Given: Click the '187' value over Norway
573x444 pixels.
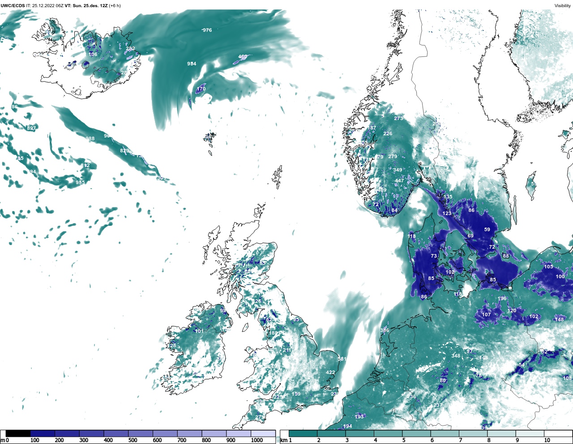Looking at the screenshot, I should pyautogui.click(x=372, y=128).
